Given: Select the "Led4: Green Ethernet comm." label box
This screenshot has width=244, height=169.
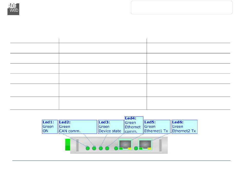Looking at the screenshot, I should pos(134,125).
